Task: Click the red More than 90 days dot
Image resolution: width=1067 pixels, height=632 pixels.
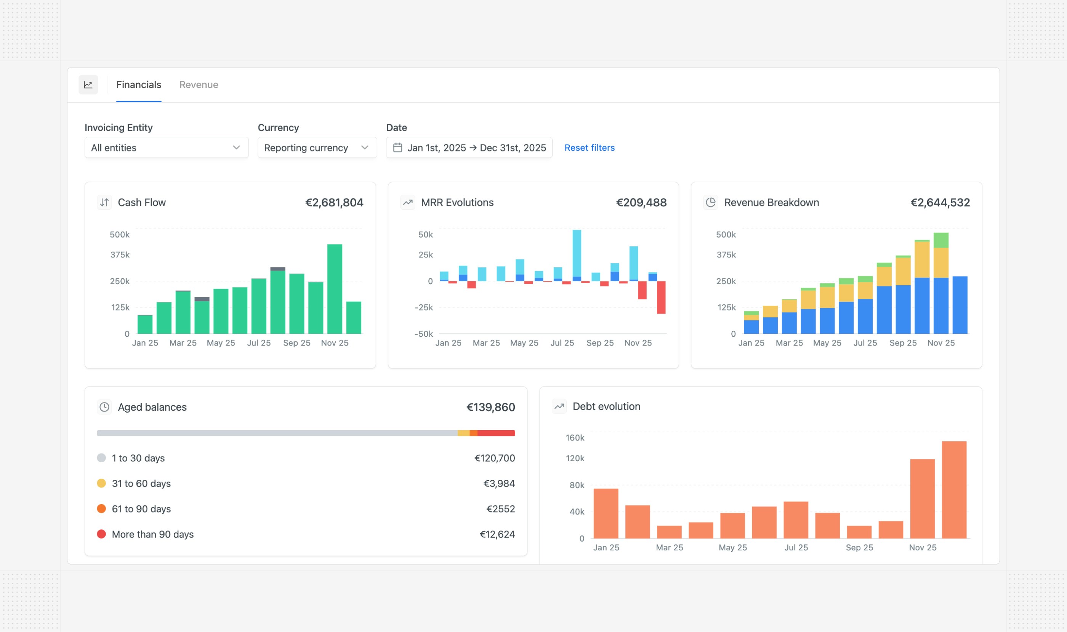Action: coord(101,534)
